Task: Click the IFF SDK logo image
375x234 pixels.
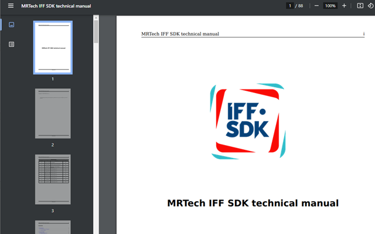Action: [248, 121]
